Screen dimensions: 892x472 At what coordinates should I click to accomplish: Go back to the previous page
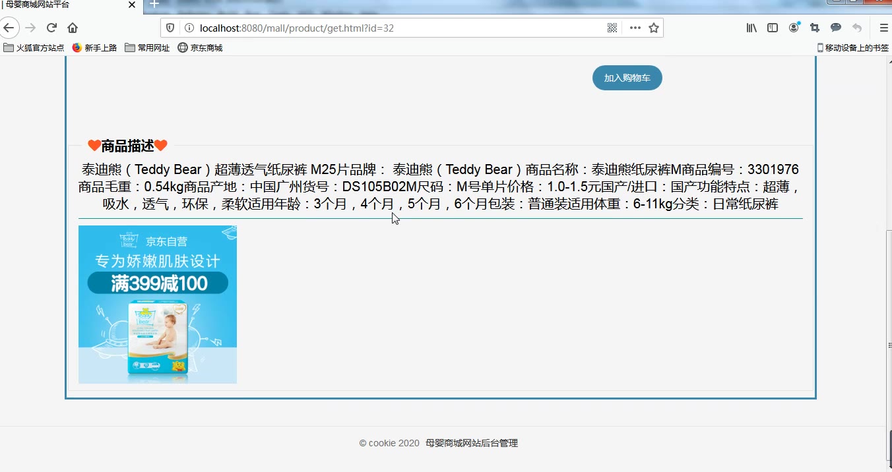click(9, 28)
